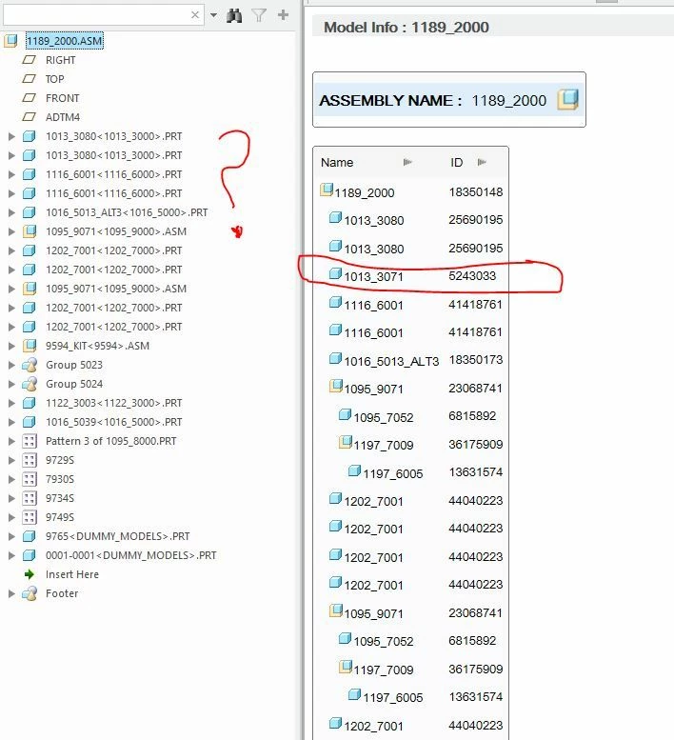
Task: Open the tree filter funnel icon
Action: (x=259, y=15)
